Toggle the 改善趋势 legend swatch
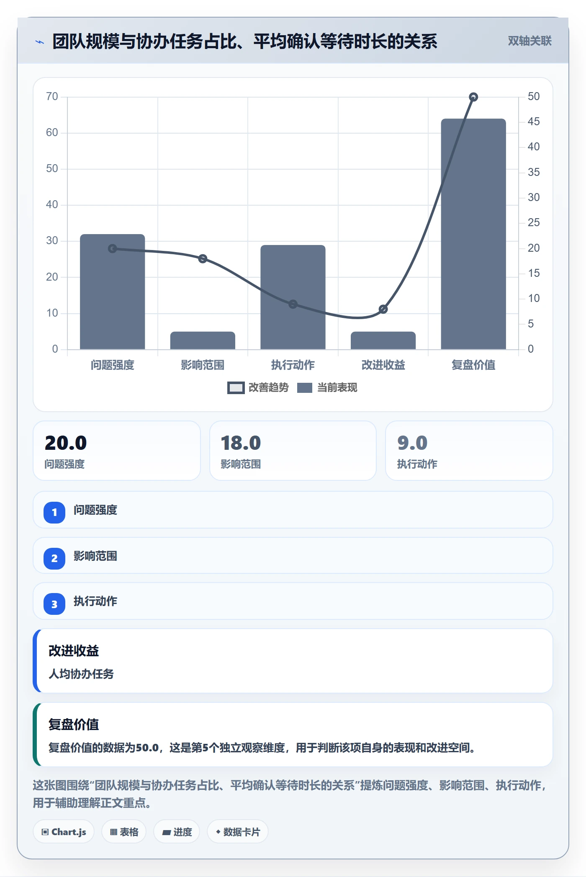 pyautogui.click(x=236, y=388)
